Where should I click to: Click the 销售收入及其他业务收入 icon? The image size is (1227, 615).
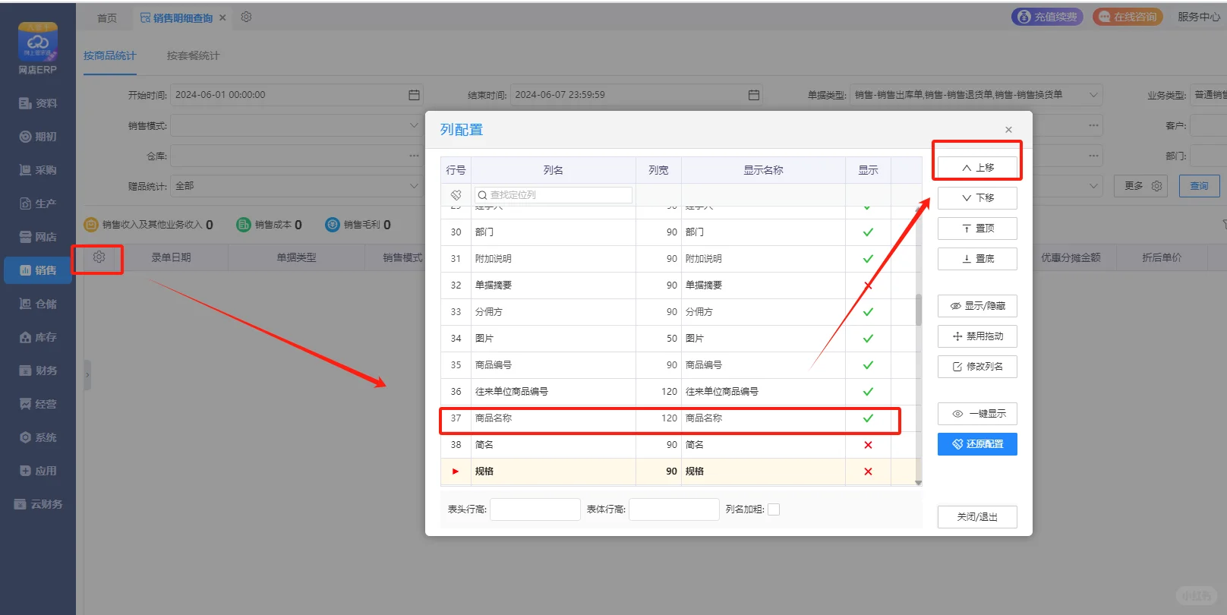coord(91,225)
